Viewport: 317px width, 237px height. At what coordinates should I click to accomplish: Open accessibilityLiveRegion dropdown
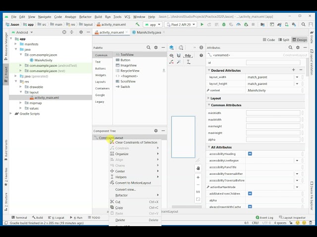pyautogui.click(x=297, y=160)
